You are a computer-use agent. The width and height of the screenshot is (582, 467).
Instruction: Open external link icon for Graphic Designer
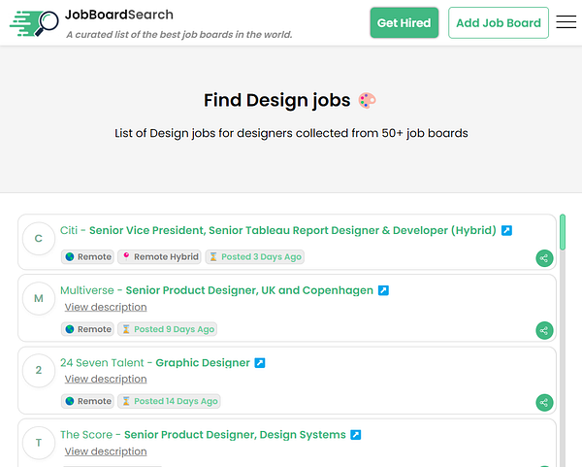pos(260,363)
